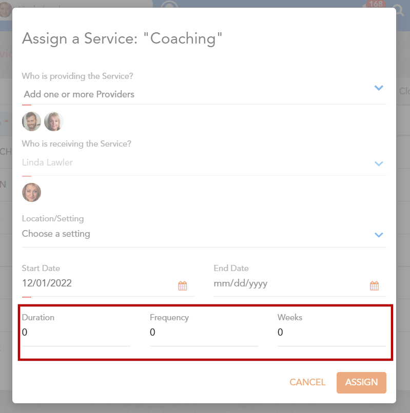The image size is (410, 413).
Task: Click the 'Add one or more Providers' field
Action: point(195,94)
